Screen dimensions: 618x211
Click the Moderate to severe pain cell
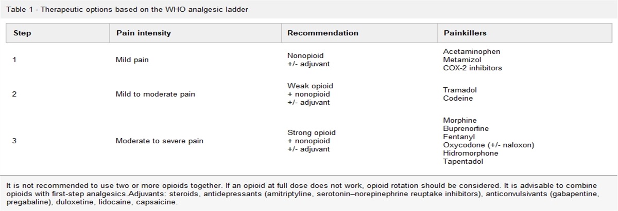point(159,141)
